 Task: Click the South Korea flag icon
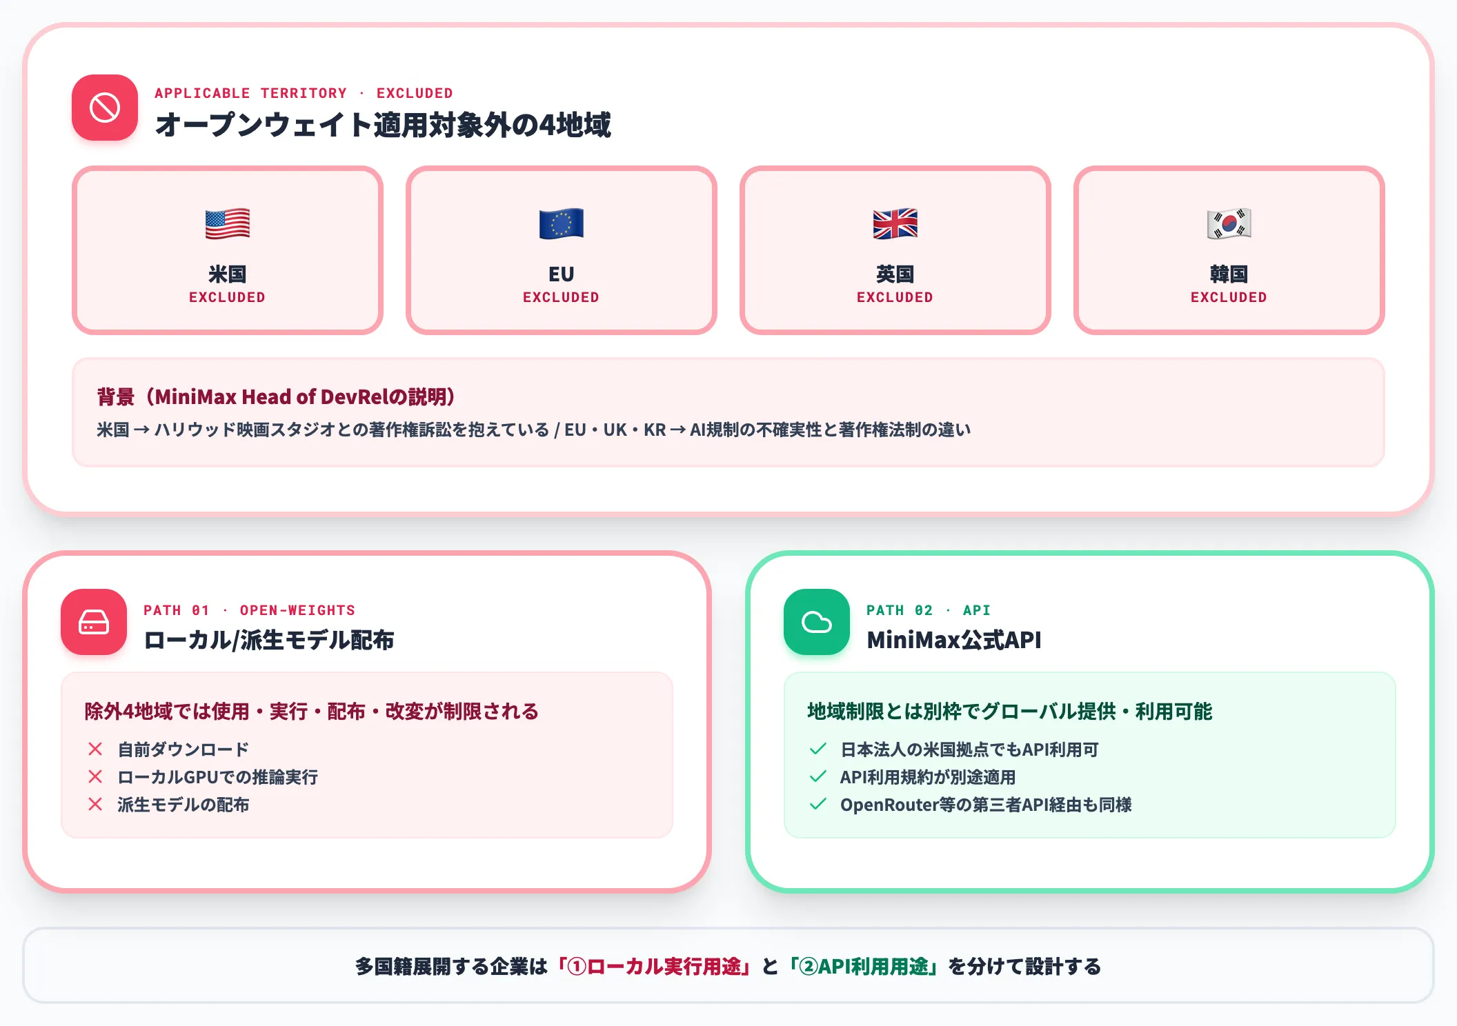1229,223
